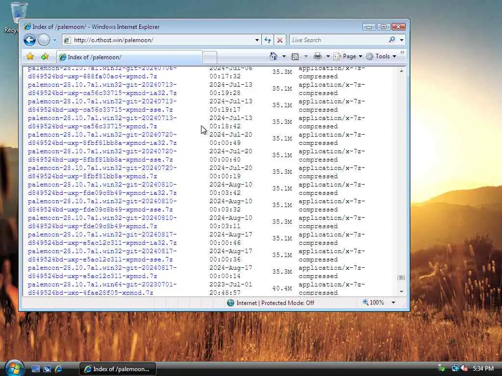This screenshot has width=502, height=376.
Task: Open the 20240817 e5ac12c311-xpmod-sse.7z link
Action: tap(102, 255)
